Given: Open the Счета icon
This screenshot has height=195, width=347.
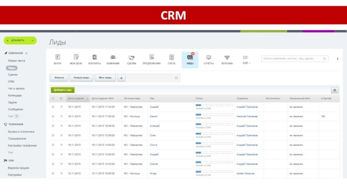Looking at the screenshot, I should [171, 58].
